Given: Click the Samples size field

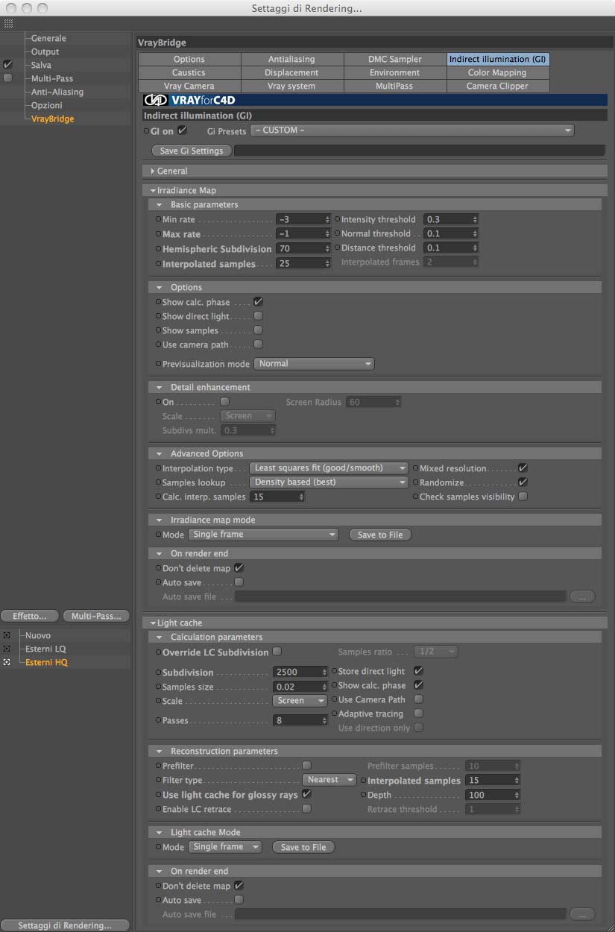Looking at the screenshot, I should (297, 687).
